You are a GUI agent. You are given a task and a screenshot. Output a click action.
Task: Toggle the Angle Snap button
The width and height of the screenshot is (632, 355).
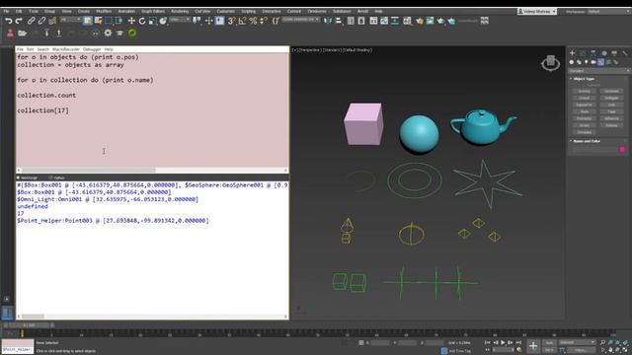click(x=242, y=21)
